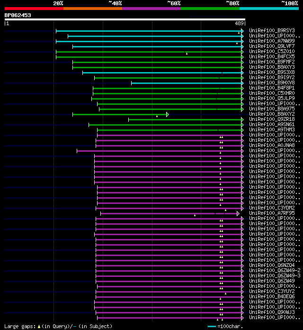
Task: Click the '~60%' scale label
Action: coord(174,3)
